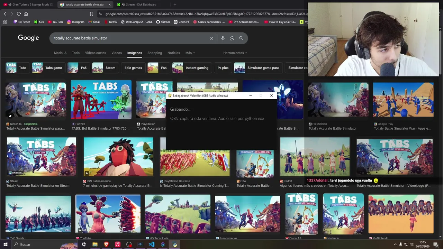Apply the Instant gaming filter chip
443x249 pixels.
[x=192, y=68]
